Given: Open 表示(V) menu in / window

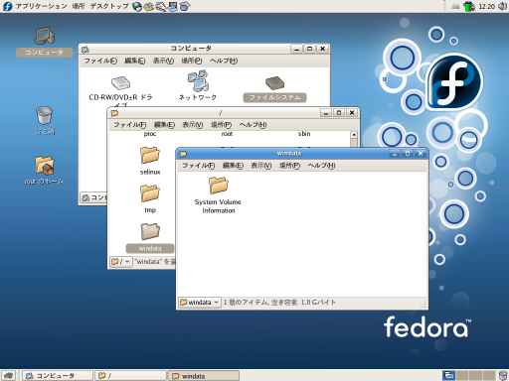Looking at the screenshot, I should pyautogui.click(x=193, y=125).
